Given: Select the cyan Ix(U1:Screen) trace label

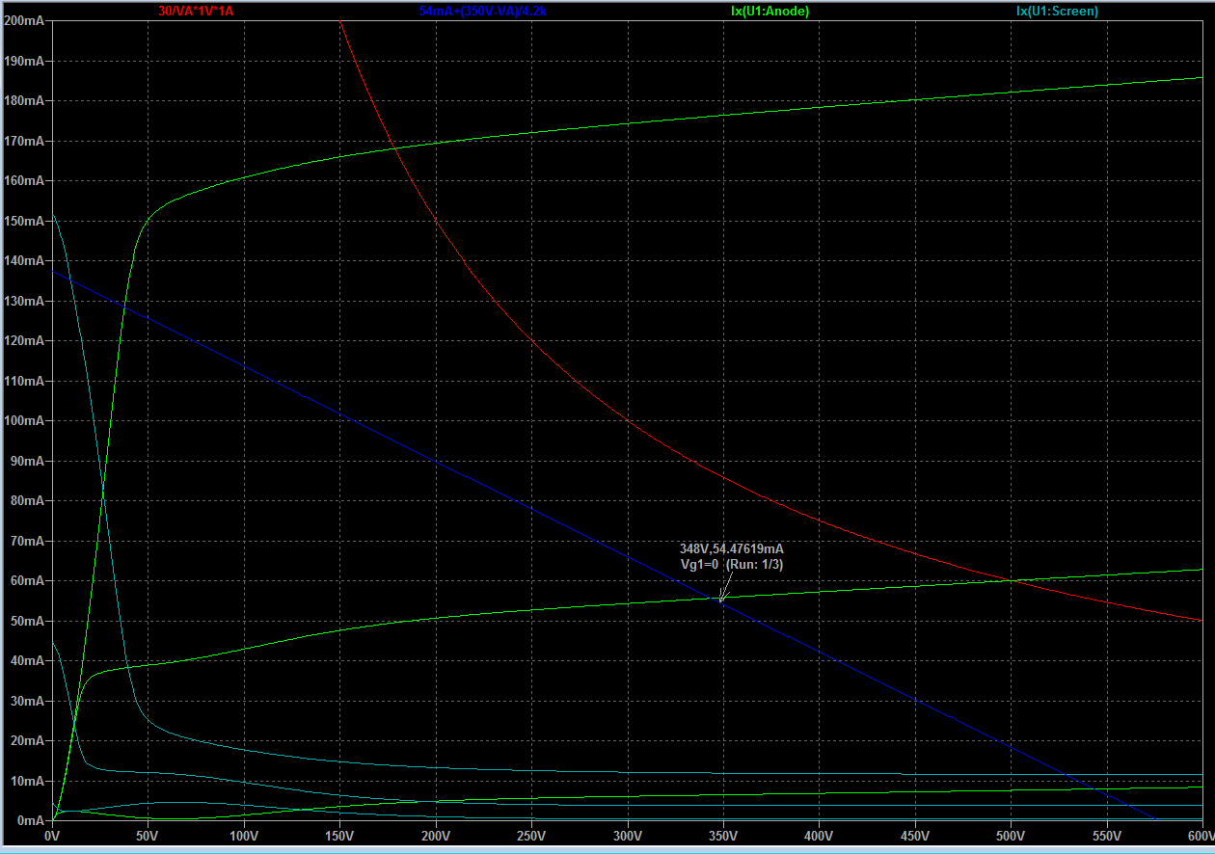Looking at the screenshot, I should click(1057, 11).
